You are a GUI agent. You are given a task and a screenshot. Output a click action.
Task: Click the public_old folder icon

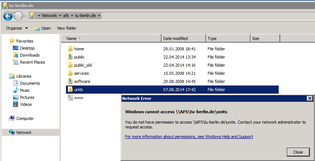click(x=70, y=65)
